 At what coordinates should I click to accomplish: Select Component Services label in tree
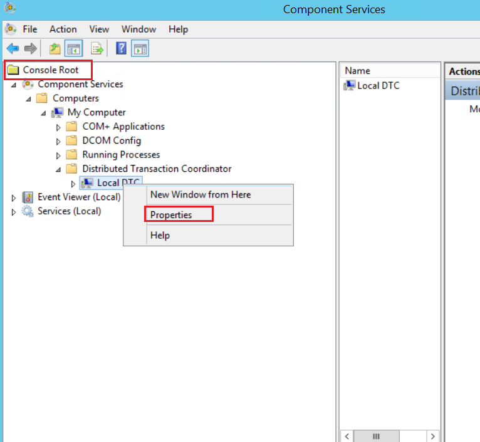tap(80, 84)
